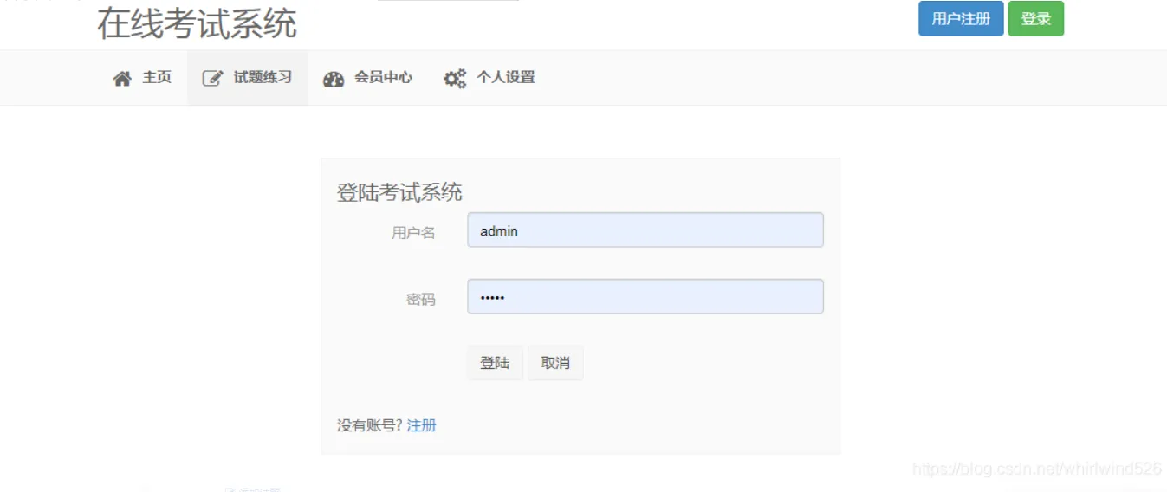The image size is (1167, 492).
Task: Click the dashboard gauge icon beside 会员中心
Action: (334, 80)
